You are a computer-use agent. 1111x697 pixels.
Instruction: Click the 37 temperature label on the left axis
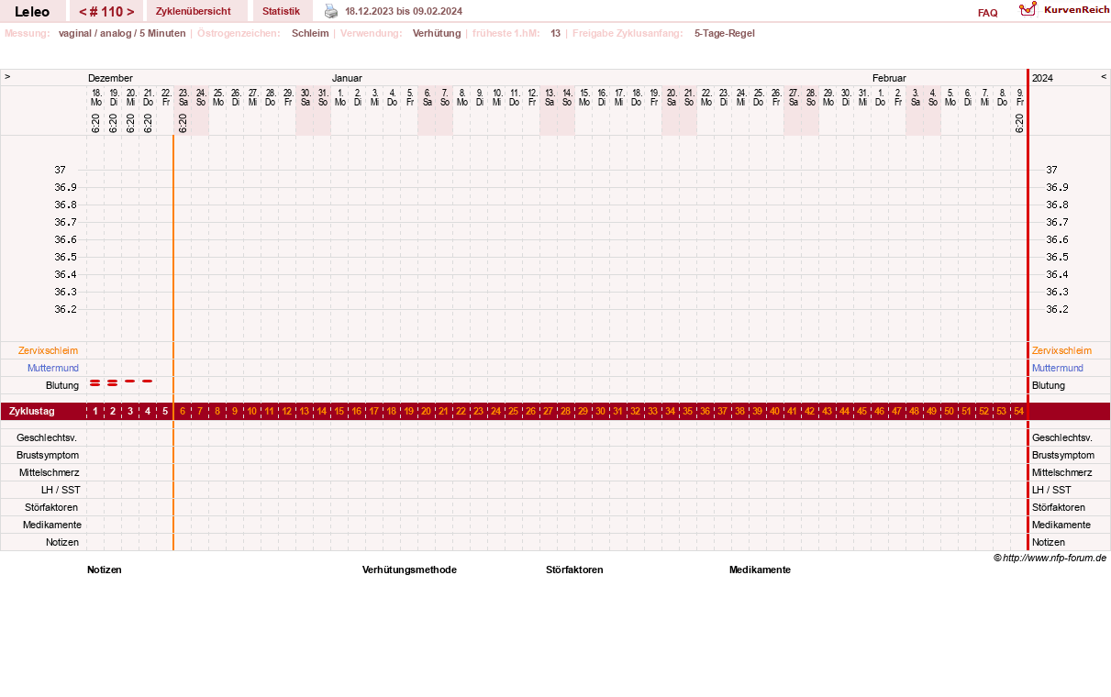click(x=61, y=170)
